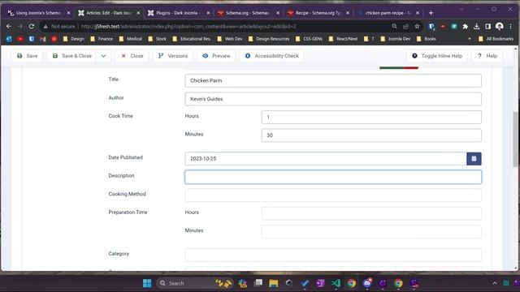Open the Educational Res bookmarks folder
The height and width of the screenshot is (292, 520).
[192, 39]
